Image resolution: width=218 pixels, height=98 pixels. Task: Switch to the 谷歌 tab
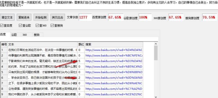(x=14, y=35)
